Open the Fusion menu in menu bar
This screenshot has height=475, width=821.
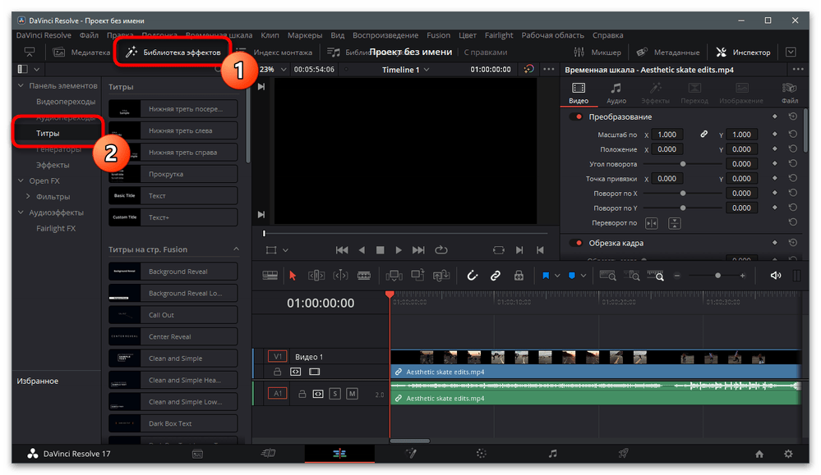(x=438, y=35)
